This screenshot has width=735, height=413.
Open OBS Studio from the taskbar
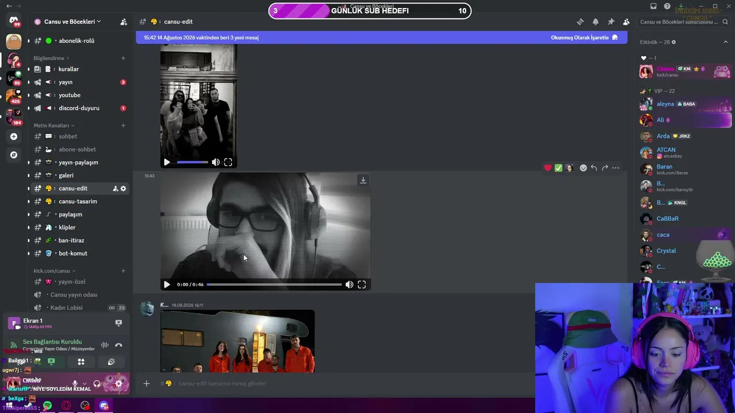click(x=85, y=406)
